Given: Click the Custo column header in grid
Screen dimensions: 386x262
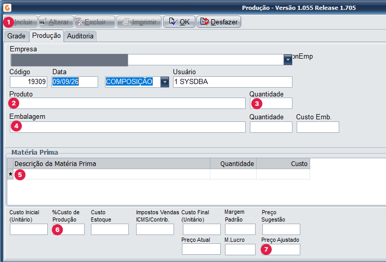Looking at the screenshot, I should click(283, 164).
